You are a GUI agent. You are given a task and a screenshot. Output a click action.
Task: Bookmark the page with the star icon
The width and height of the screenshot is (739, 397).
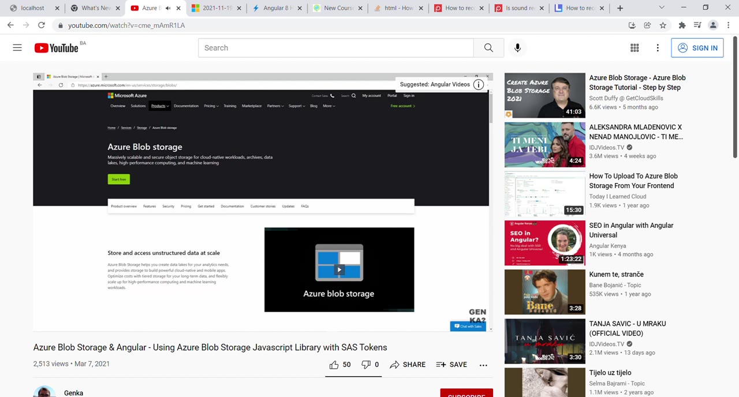coord(663,25)
